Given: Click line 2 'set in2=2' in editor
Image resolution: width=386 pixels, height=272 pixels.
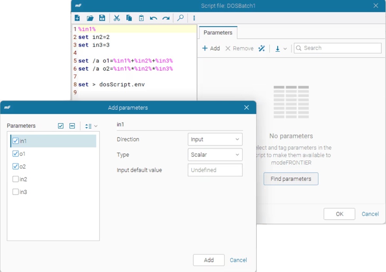Looking at the screenshot, I should (x=94, y=37).
